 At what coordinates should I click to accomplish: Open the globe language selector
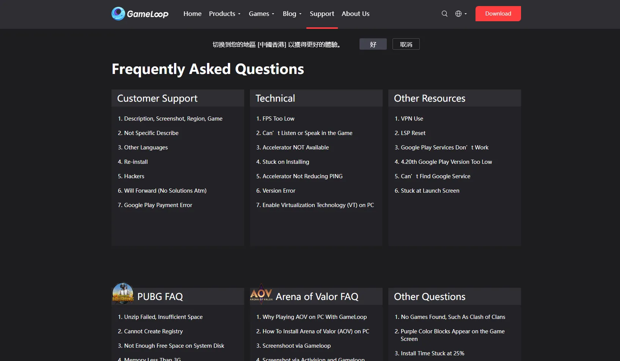coord(461,14)
